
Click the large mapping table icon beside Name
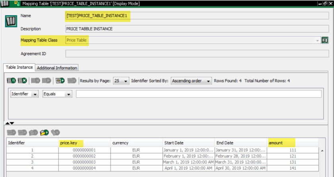click(x=11, y=21)
